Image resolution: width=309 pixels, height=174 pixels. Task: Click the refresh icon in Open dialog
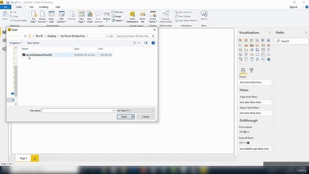[112, 36]
